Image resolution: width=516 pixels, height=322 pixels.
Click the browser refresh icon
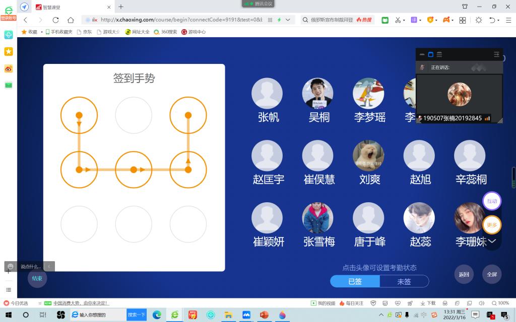click(55, 20)
